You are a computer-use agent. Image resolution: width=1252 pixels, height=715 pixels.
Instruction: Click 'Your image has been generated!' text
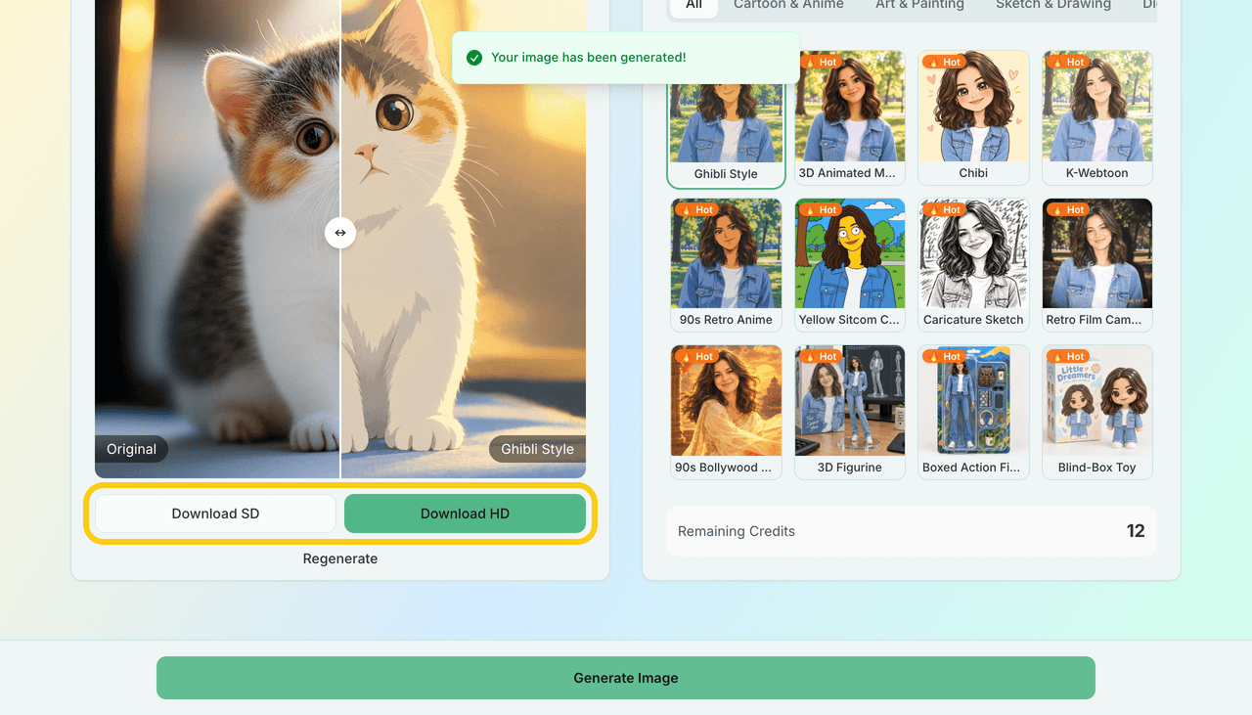589,58
